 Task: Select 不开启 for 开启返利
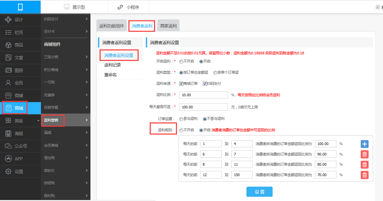tap(181, 62)
